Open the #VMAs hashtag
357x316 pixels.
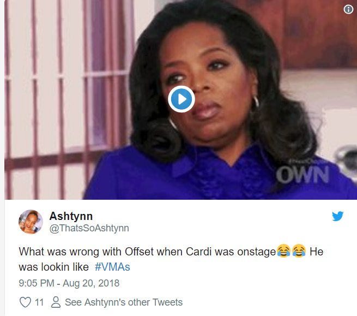pyautogui.click(x=112, y=267)
